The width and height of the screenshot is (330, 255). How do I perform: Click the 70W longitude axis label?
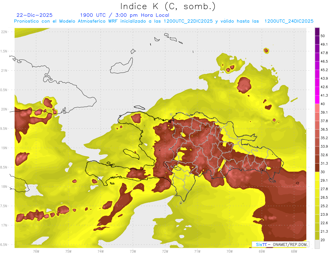click(x=230, y=251)
